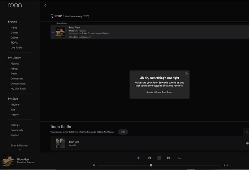
Task: Open Community from sidebar
Action: pos(17,130)
